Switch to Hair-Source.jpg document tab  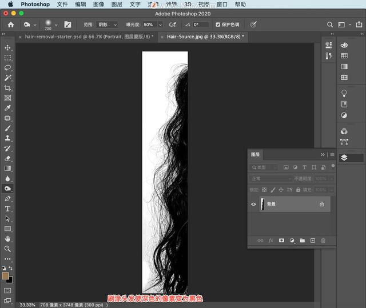click(205, 37)
